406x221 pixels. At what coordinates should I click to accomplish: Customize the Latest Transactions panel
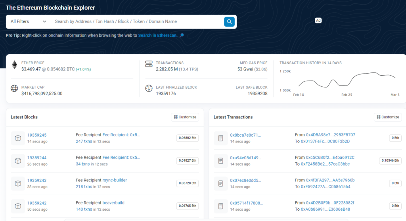(388, 117)
